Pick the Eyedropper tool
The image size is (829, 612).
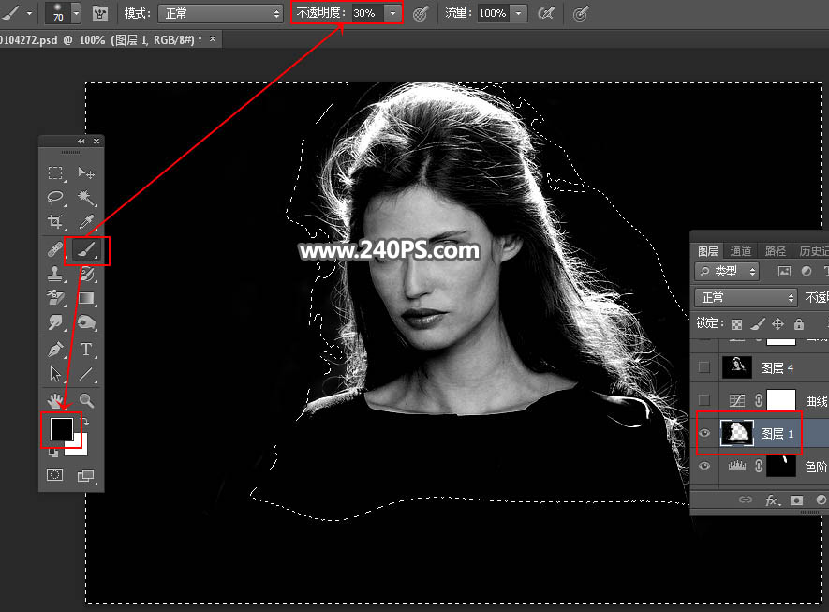click(86, 223)
